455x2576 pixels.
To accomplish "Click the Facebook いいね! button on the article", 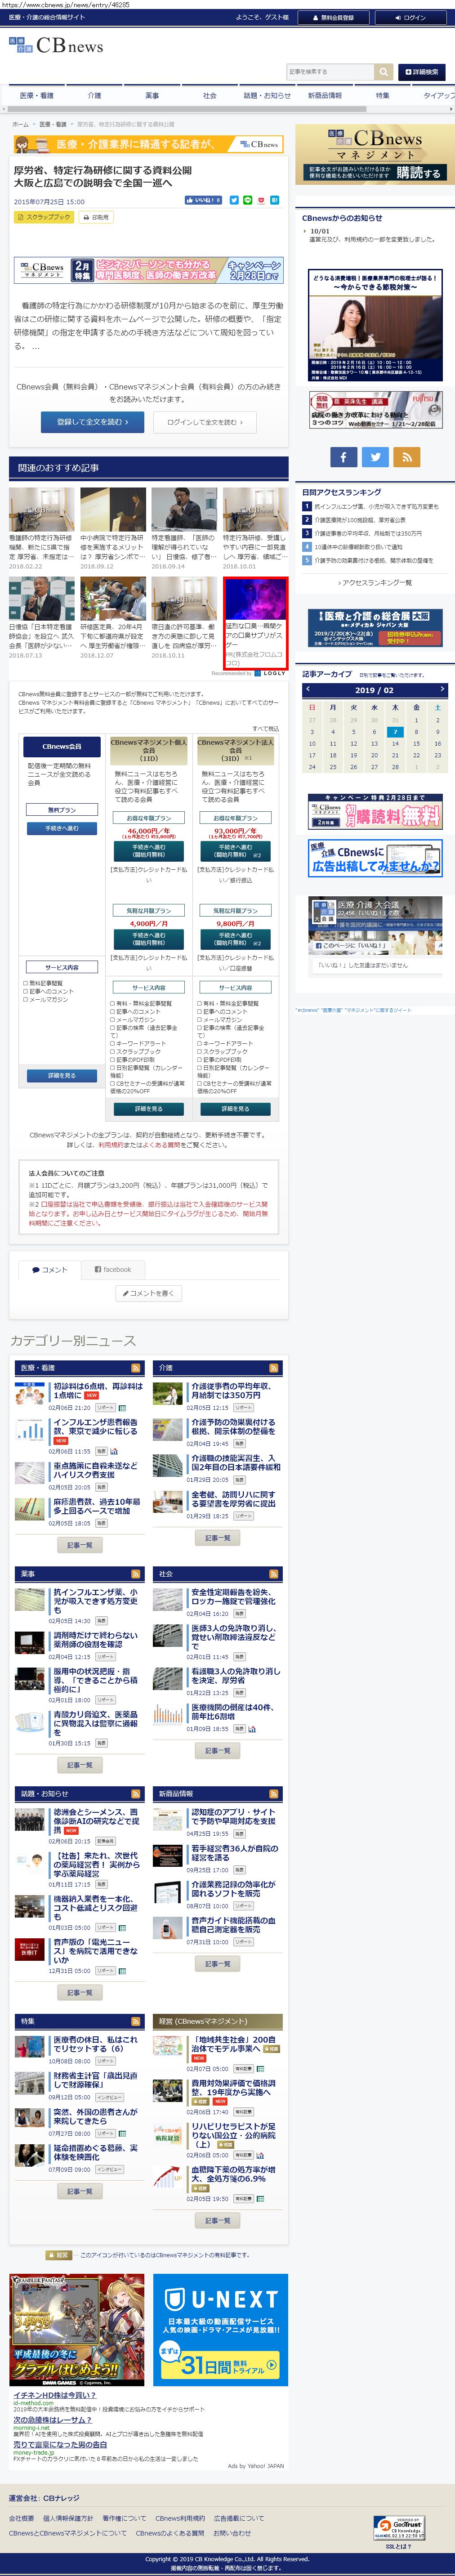I will pos(204,200).
